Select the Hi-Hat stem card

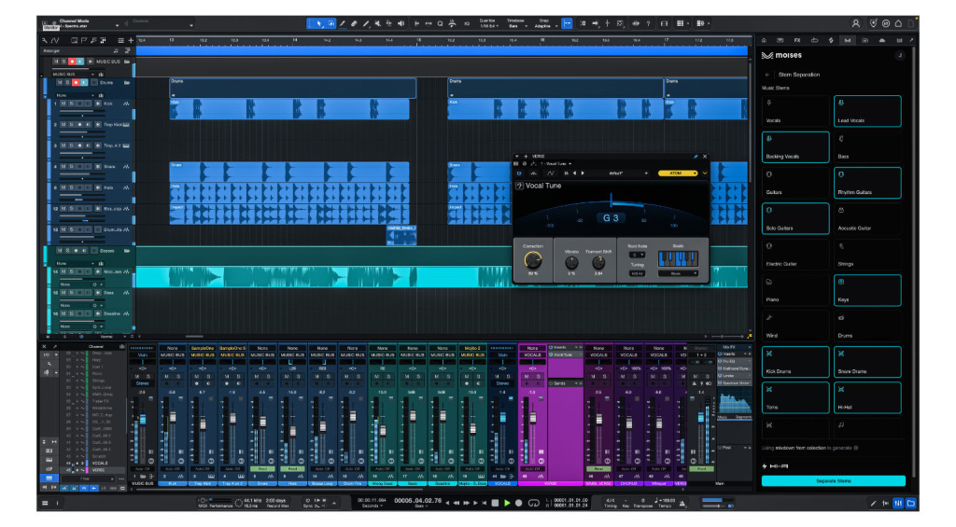(x=867, y=397)
